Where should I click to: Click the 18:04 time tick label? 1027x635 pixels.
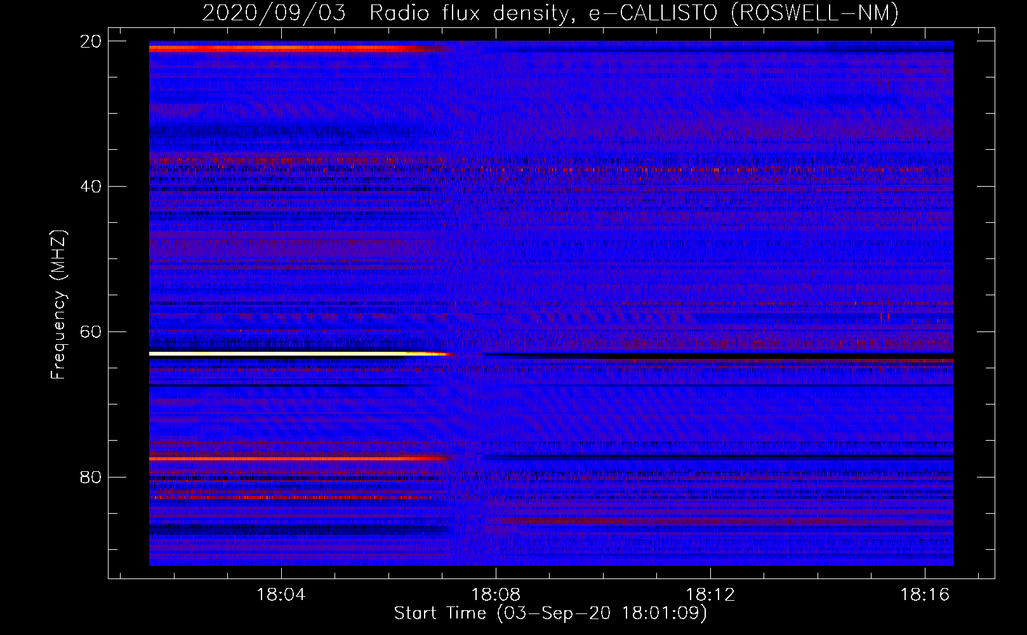[x=281, y=594]
